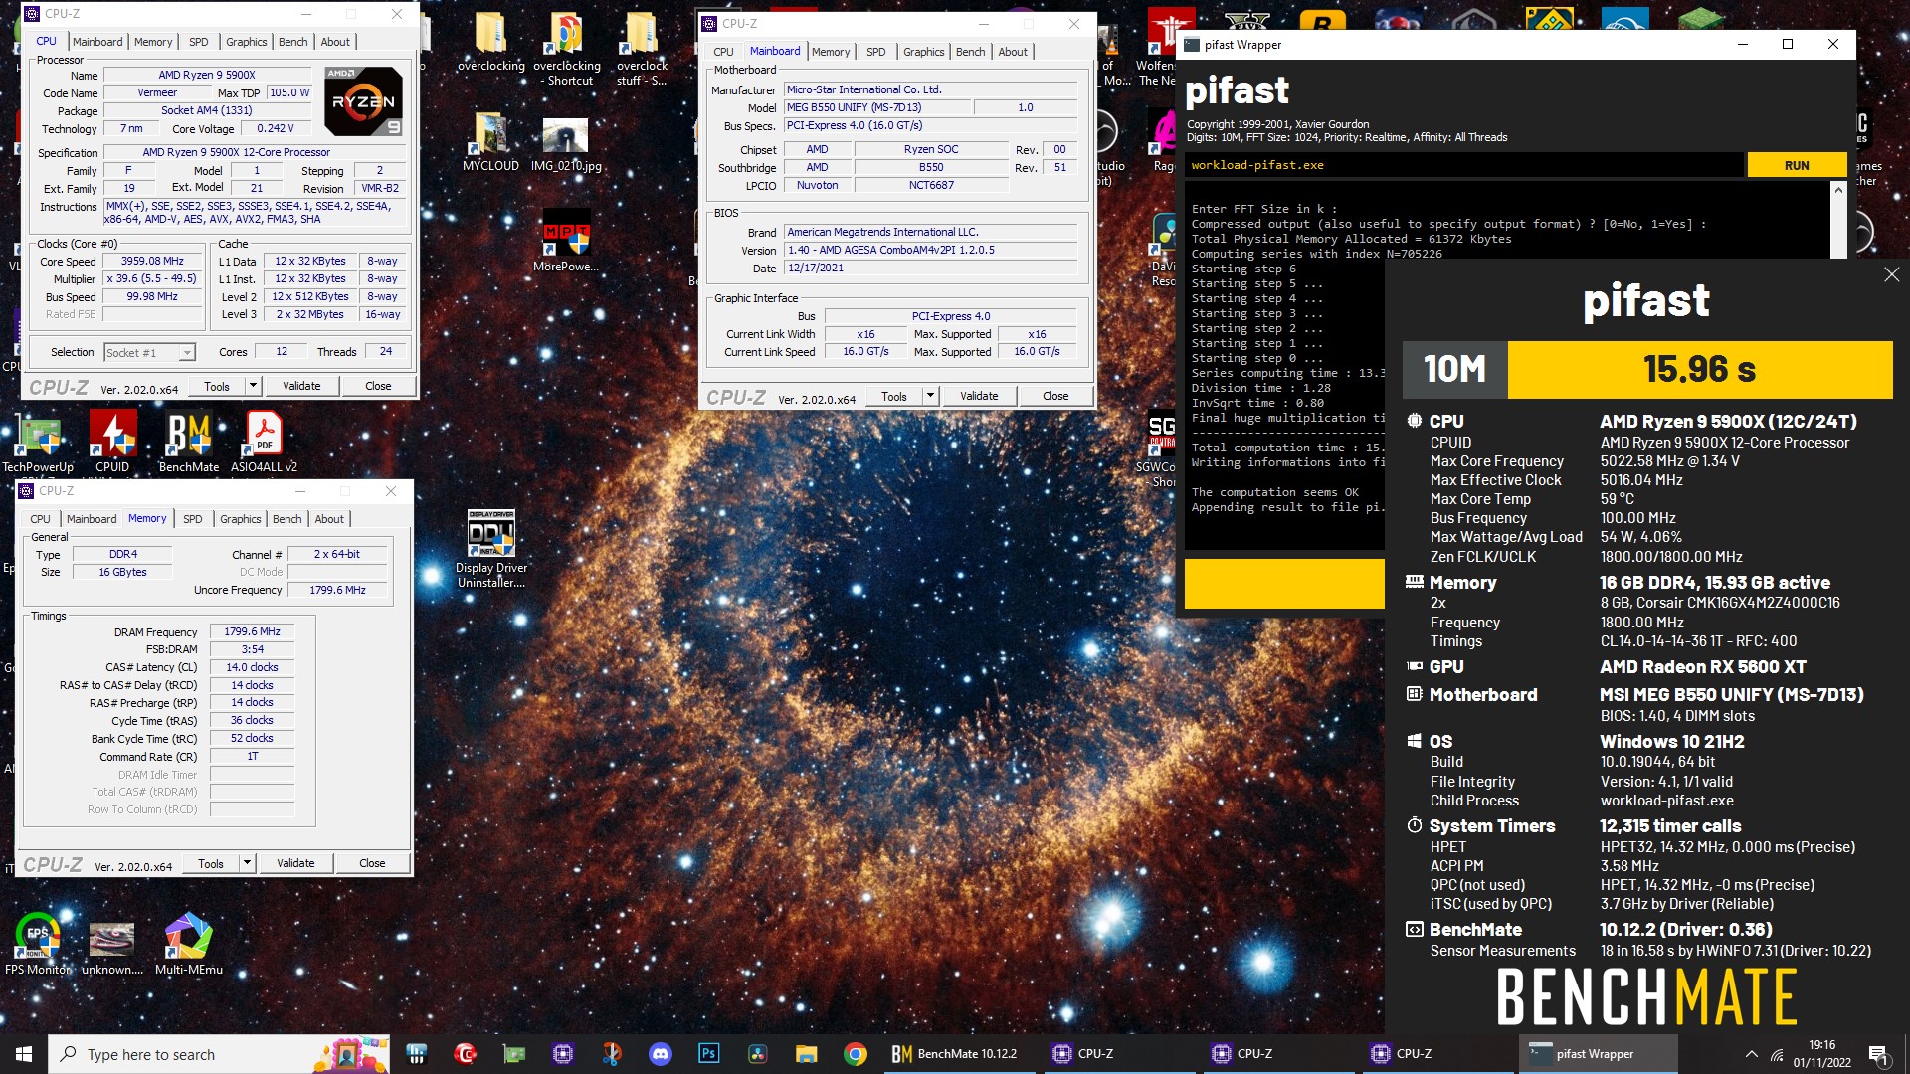Show hidden system tray icons

[1751, 1054]
